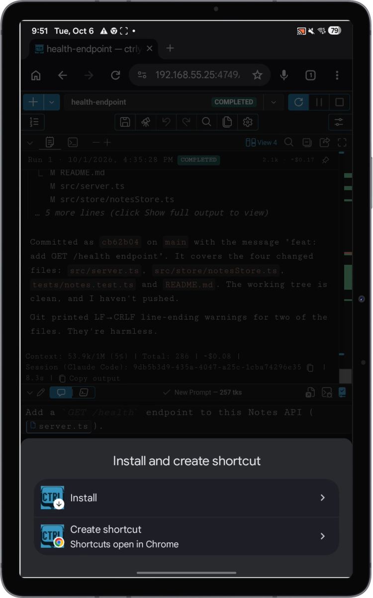Open the server.ts file chip
Image resolution: width=373 pixels, height=598 pixels.
(59, 426)
